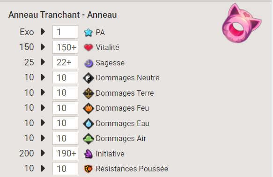
Task: Click the pink cat ring thumbnail
Action: pyautogui.click(x=242, y=23)
